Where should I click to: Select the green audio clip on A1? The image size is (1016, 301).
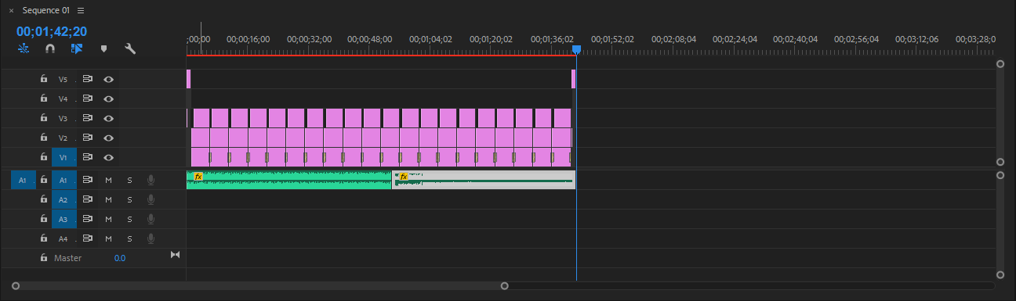(289, 180)
